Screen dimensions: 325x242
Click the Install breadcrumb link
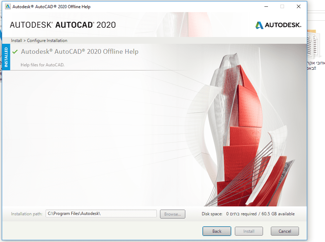17,41
